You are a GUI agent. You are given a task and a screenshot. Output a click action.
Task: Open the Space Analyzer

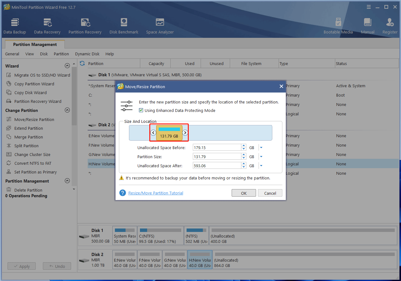click(160, 26)
